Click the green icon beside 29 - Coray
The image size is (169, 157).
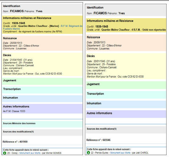(x=4, y=153)
